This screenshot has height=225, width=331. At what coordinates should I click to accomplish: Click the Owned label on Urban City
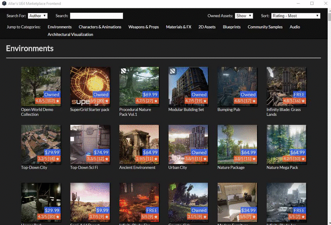coord(199,152)
